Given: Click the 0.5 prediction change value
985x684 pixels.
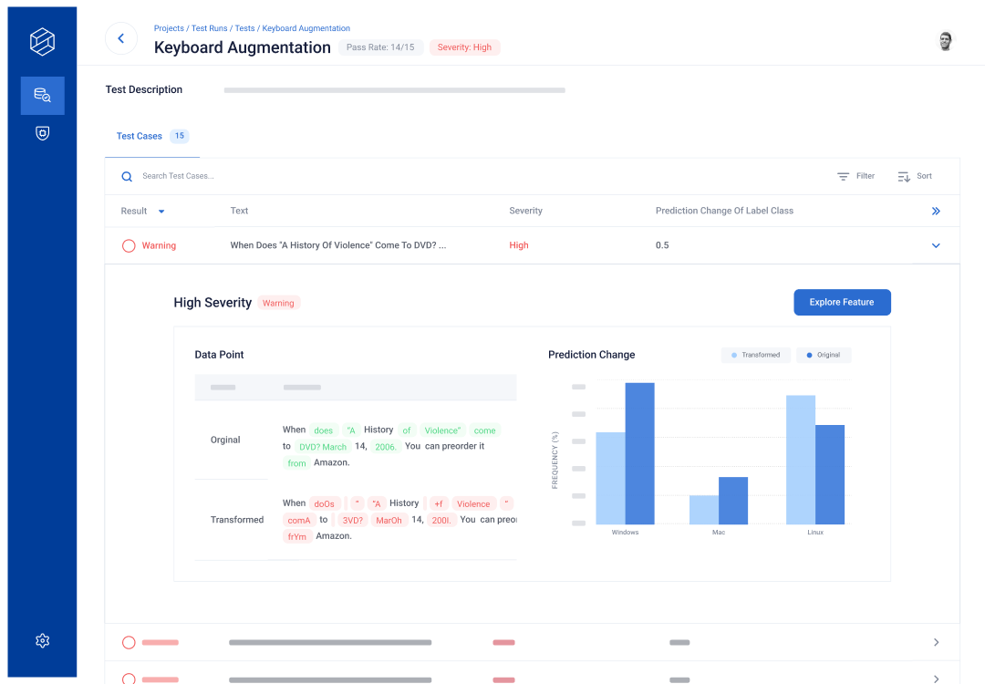Looking at the screenshot, I should coord(662,245).
